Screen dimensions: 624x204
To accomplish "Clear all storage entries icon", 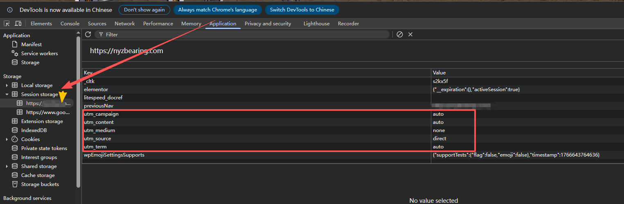I will [x=400, y=34].
